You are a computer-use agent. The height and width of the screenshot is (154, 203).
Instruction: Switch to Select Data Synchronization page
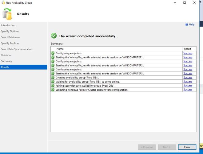[x=17, y=49]
